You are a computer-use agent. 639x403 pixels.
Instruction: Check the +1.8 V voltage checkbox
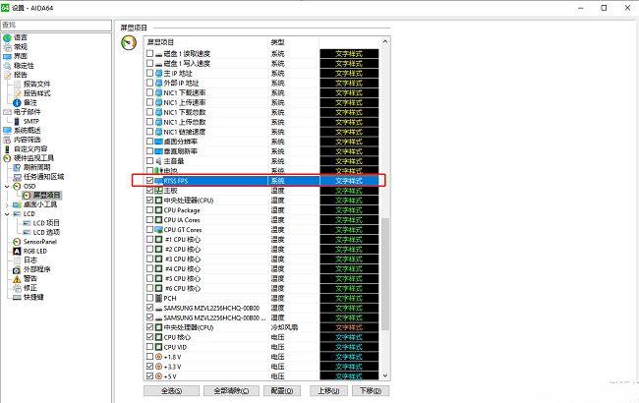[x=150, y=357]
